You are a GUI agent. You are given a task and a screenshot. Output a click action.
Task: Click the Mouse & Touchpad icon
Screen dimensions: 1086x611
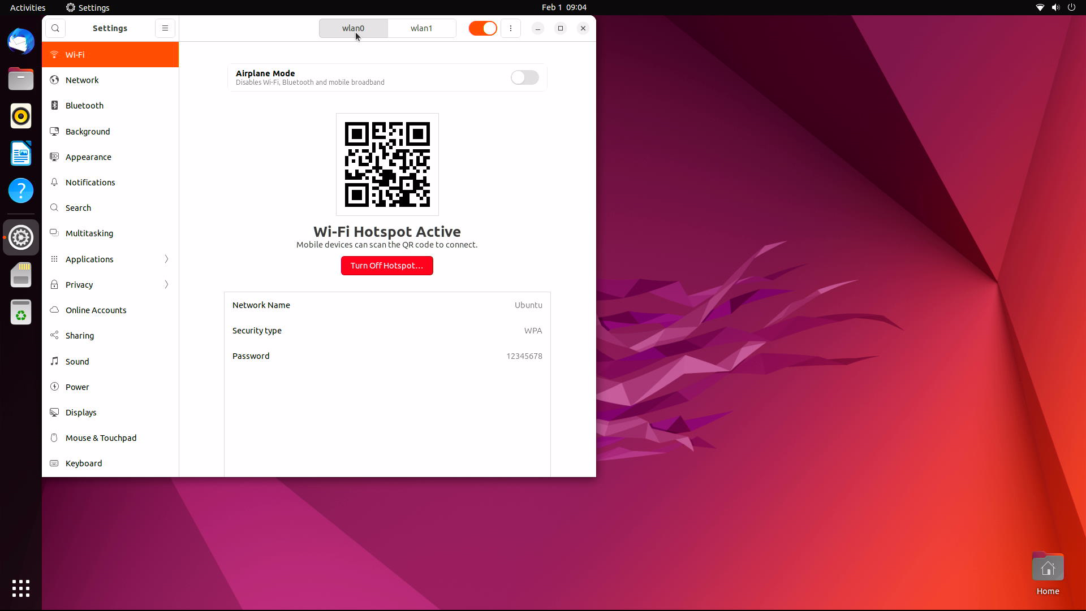54,437
